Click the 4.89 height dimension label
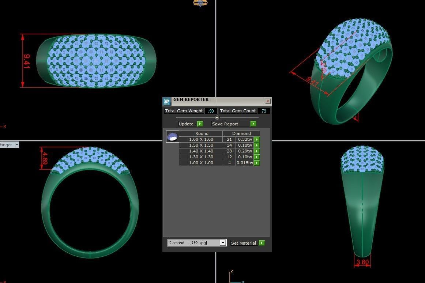 [45, 158]
